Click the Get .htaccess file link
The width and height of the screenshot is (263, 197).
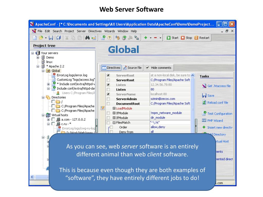point(219,86)
